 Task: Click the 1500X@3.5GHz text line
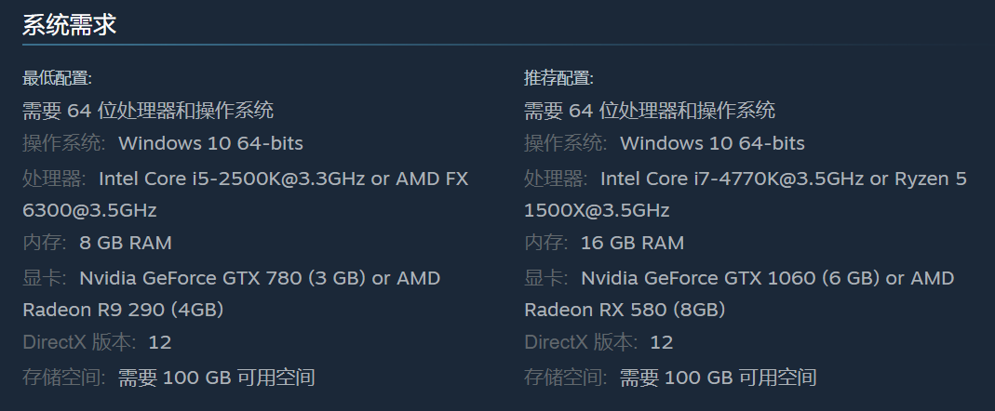(x=597, y=210)
